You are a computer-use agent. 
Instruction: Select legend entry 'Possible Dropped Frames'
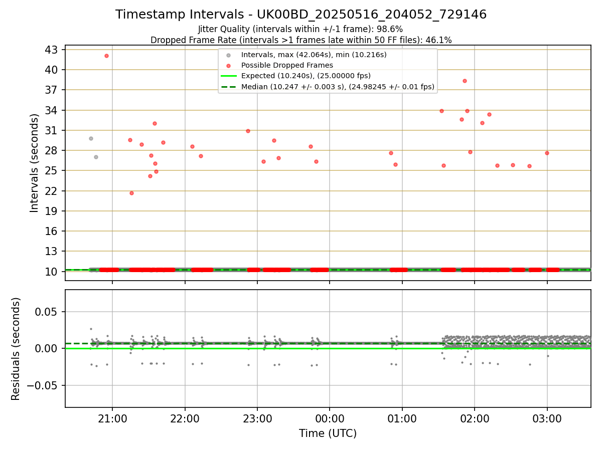click(287, 65)
